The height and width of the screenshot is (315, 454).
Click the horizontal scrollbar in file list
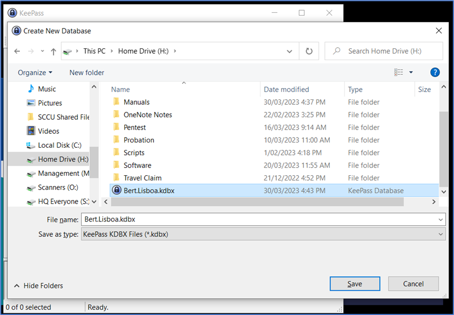click(x=257, y=202)
